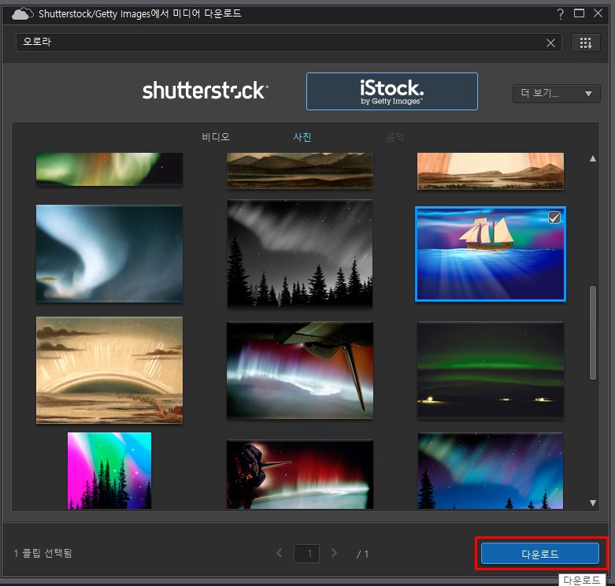This screenshot has width=615, height=586.
Task: Select the vintage sepia aurora arc illustration
Action: click(x=109, y=370)
